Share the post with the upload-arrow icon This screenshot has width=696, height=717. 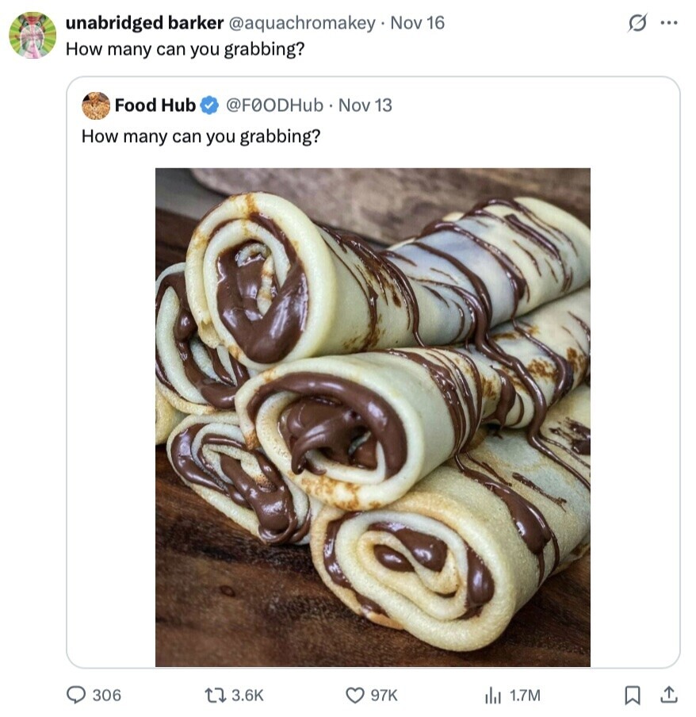tap(669, 695)
